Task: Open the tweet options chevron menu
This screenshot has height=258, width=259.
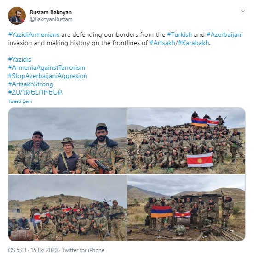Action: (242, 11)
